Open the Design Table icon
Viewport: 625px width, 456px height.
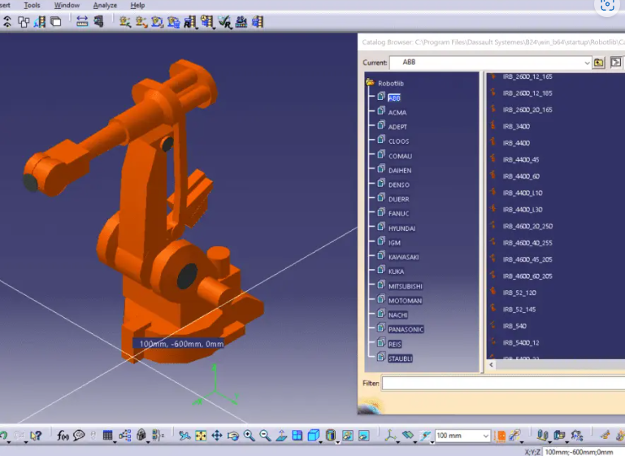107,436
